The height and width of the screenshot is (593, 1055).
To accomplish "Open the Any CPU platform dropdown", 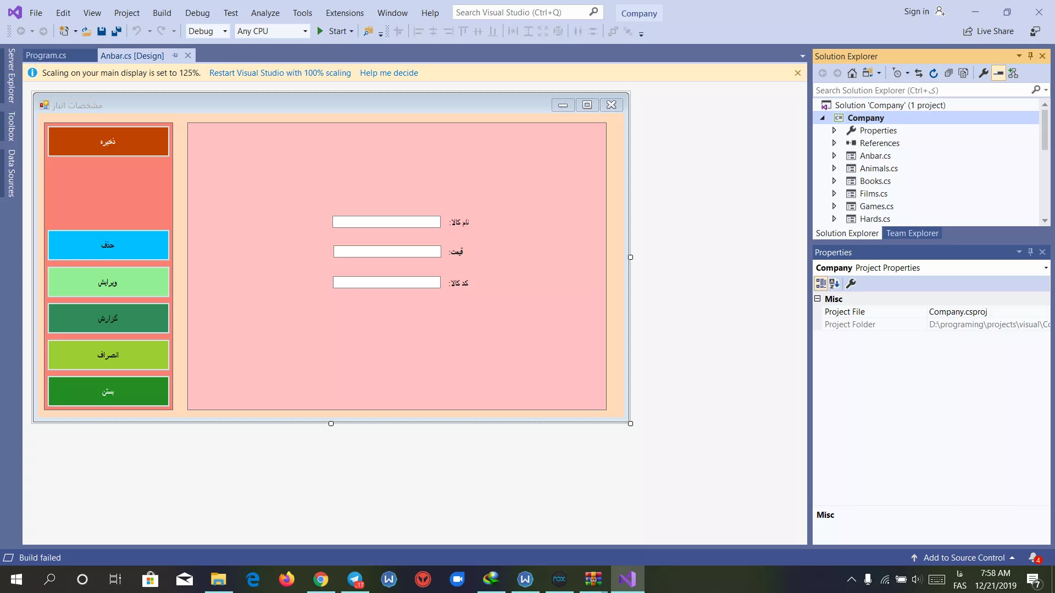I will click(x=305, y=31).
